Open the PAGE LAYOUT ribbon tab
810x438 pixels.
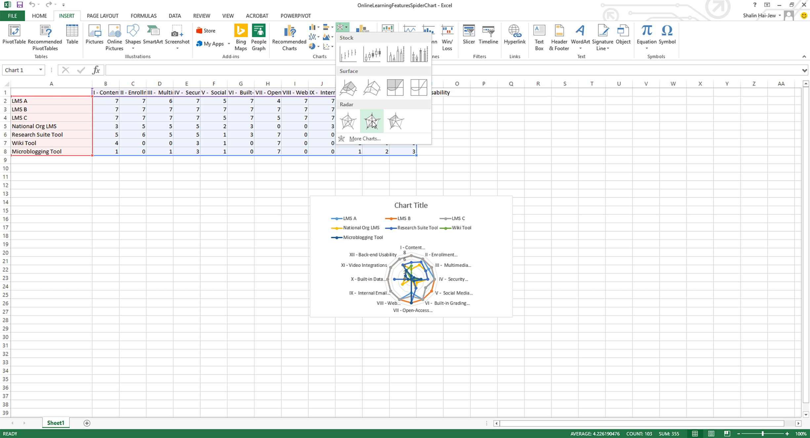[x=102, y=16]
